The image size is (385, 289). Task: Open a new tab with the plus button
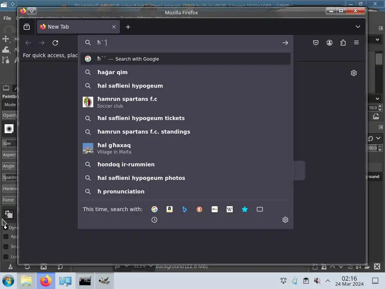128,27
